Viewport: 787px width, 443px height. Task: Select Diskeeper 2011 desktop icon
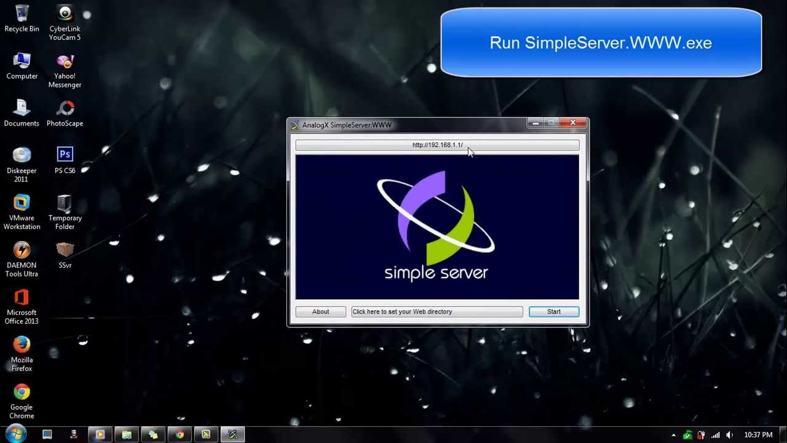point(22,165)
